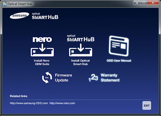161x116 pixels.
Task: Open the ODD User Manual document icon
Action: click(119, 46)
